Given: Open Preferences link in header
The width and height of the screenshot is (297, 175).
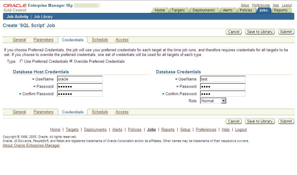Looking at the screenshot, I should [x=261, y=5].
